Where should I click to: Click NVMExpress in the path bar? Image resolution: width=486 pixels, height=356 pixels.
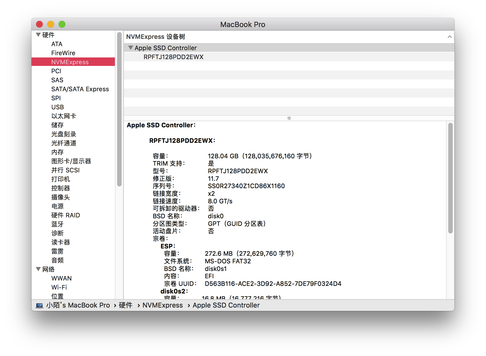pos(162,305)
